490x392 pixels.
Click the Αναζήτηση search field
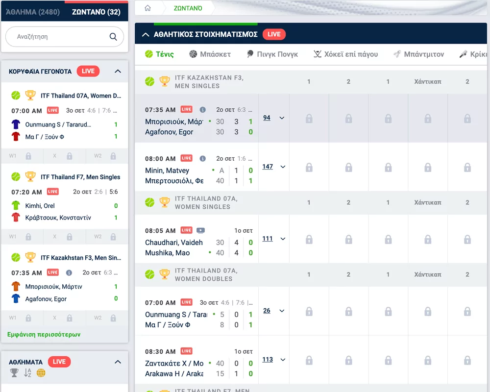tap(59, 37)
